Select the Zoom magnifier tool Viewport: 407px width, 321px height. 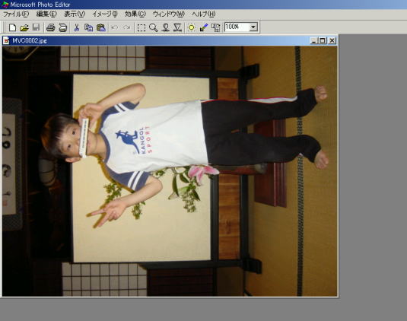coord(153,27)
